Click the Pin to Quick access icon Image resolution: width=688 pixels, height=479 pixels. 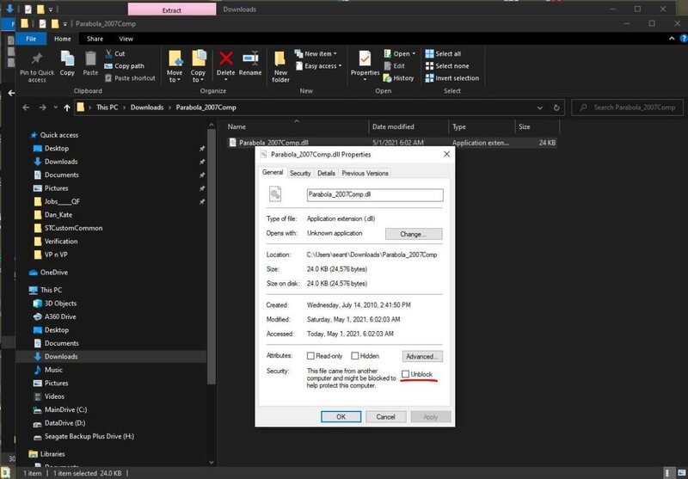click(x=36, y=59)
